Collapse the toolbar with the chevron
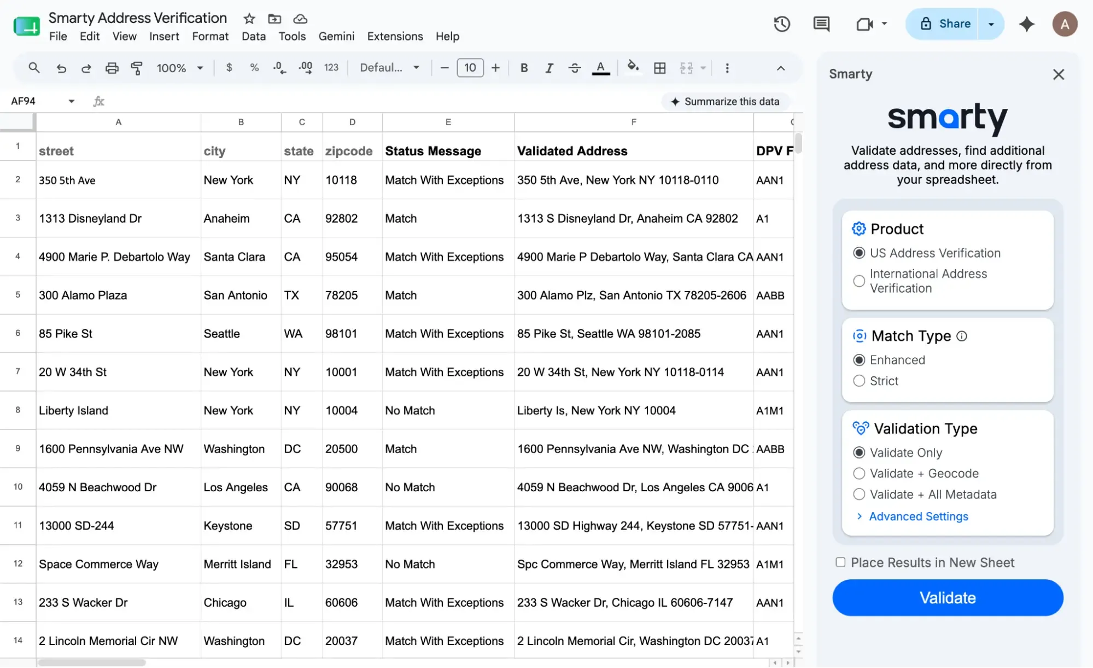Screen dimensions: 1093x668 (x=780, y=68)
